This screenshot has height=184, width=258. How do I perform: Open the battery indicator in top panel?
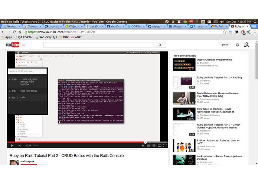pyautogui.click(x=216, y=22)
